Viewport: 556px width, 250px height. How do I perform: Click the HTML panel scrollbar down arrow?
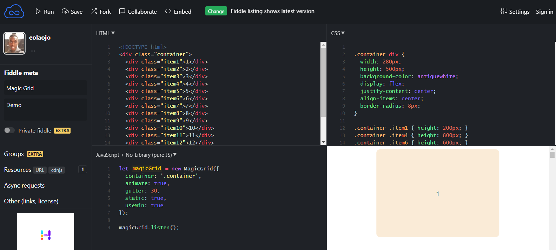[x=323, y=142]
